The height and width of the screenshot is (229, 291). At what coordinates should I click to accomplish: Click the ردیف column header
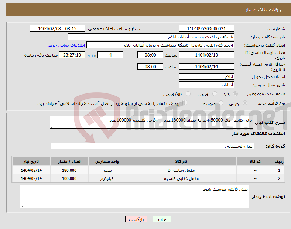click(279, 161)
